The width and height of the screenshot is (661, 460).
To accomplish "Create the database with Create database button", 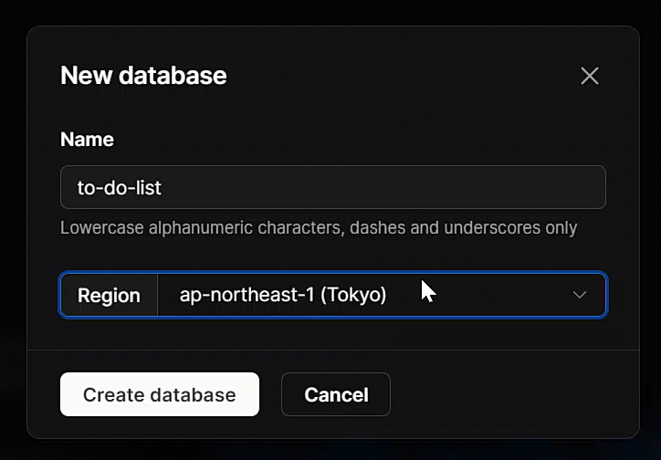I will tap(160, 394).
